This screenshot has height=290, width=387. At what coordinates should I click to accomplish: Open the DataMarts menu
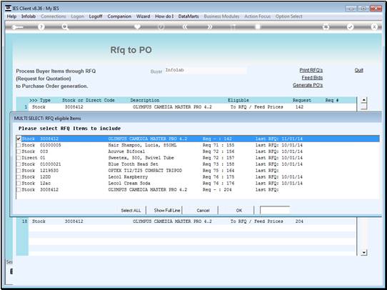coord(189,16)
